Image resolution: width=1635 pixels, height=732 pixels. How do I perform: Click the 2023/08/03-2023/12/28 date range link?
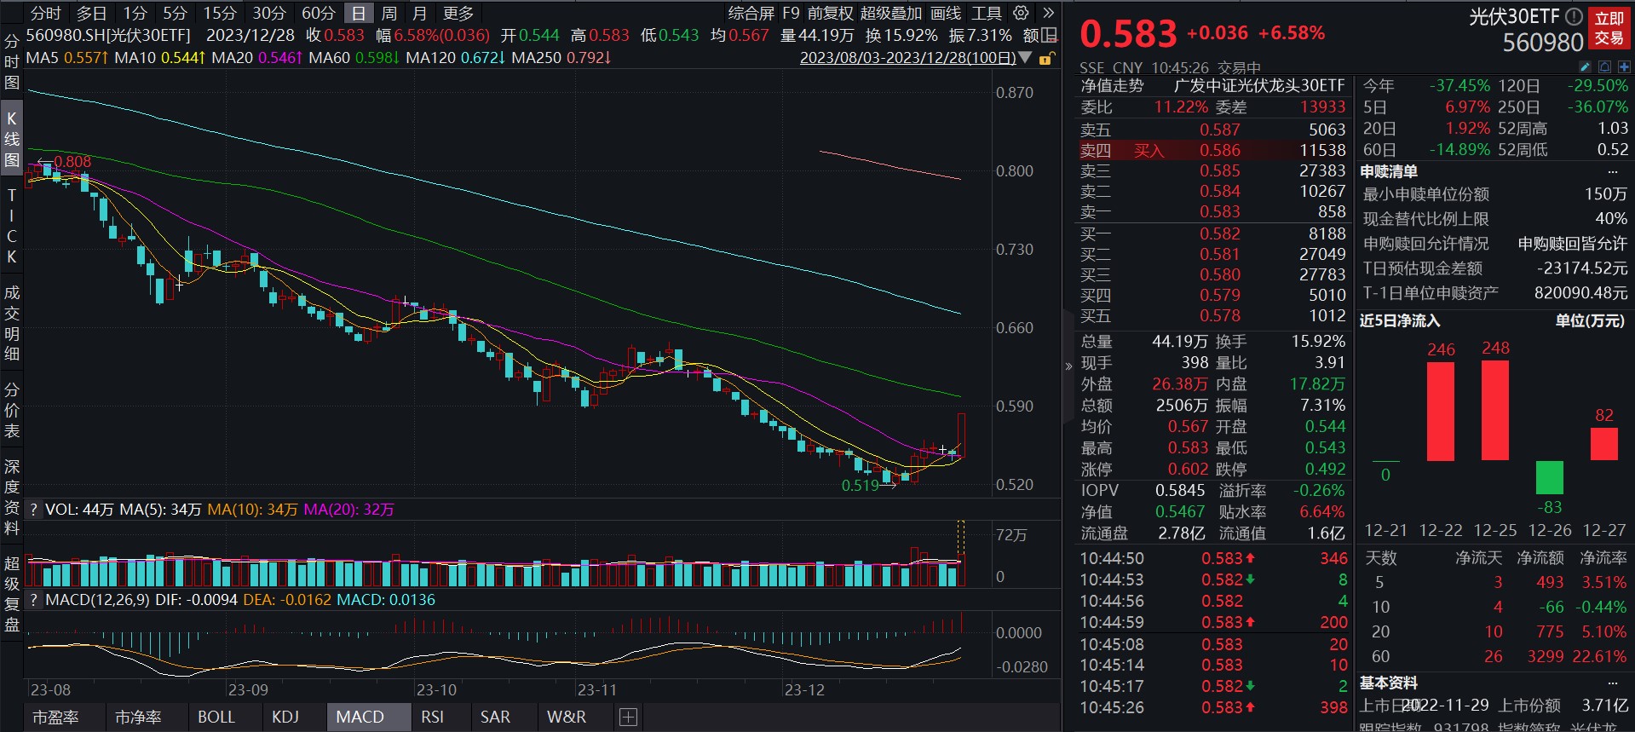click(907, 58)
